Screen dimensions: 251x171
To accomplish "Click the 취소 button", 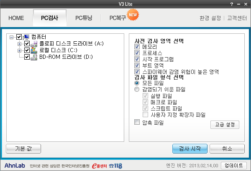I will click(227, 148).
